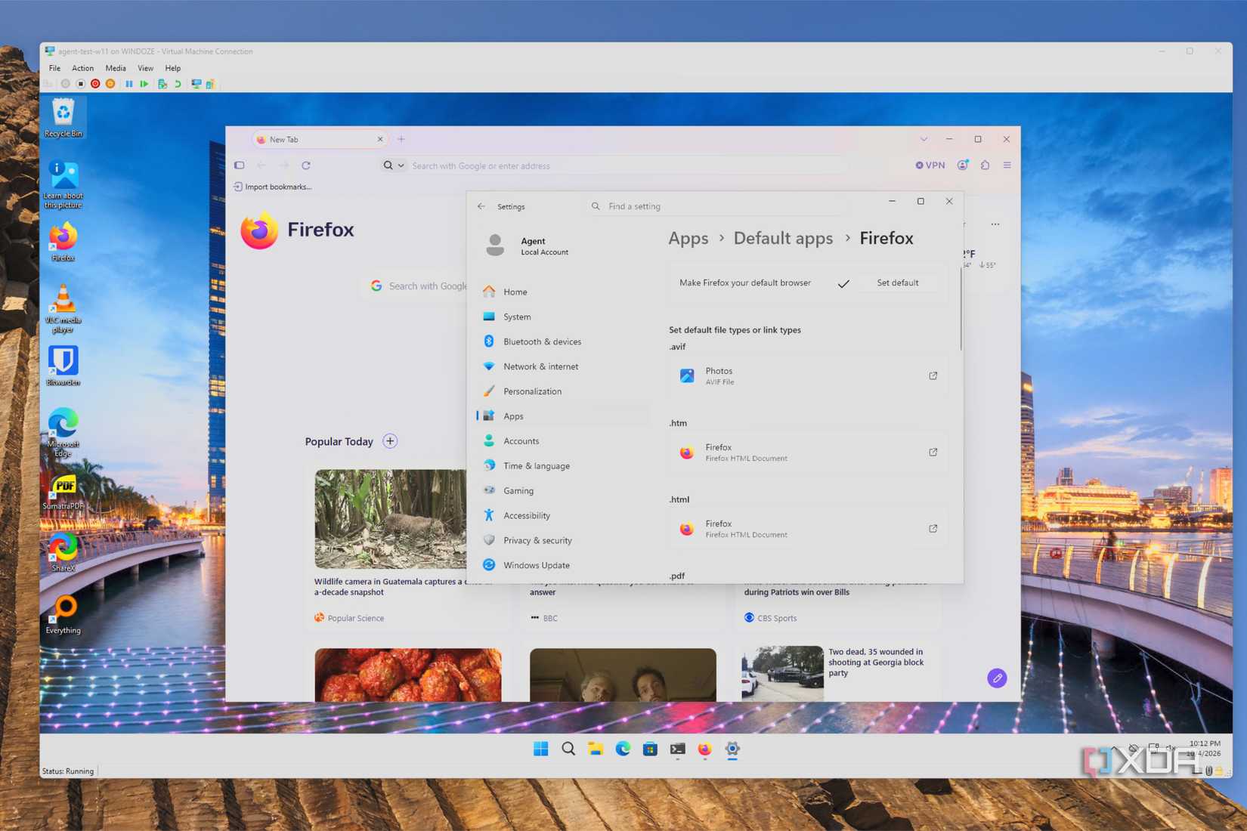Open the Recycle Bin icon

tap(63, 117)
